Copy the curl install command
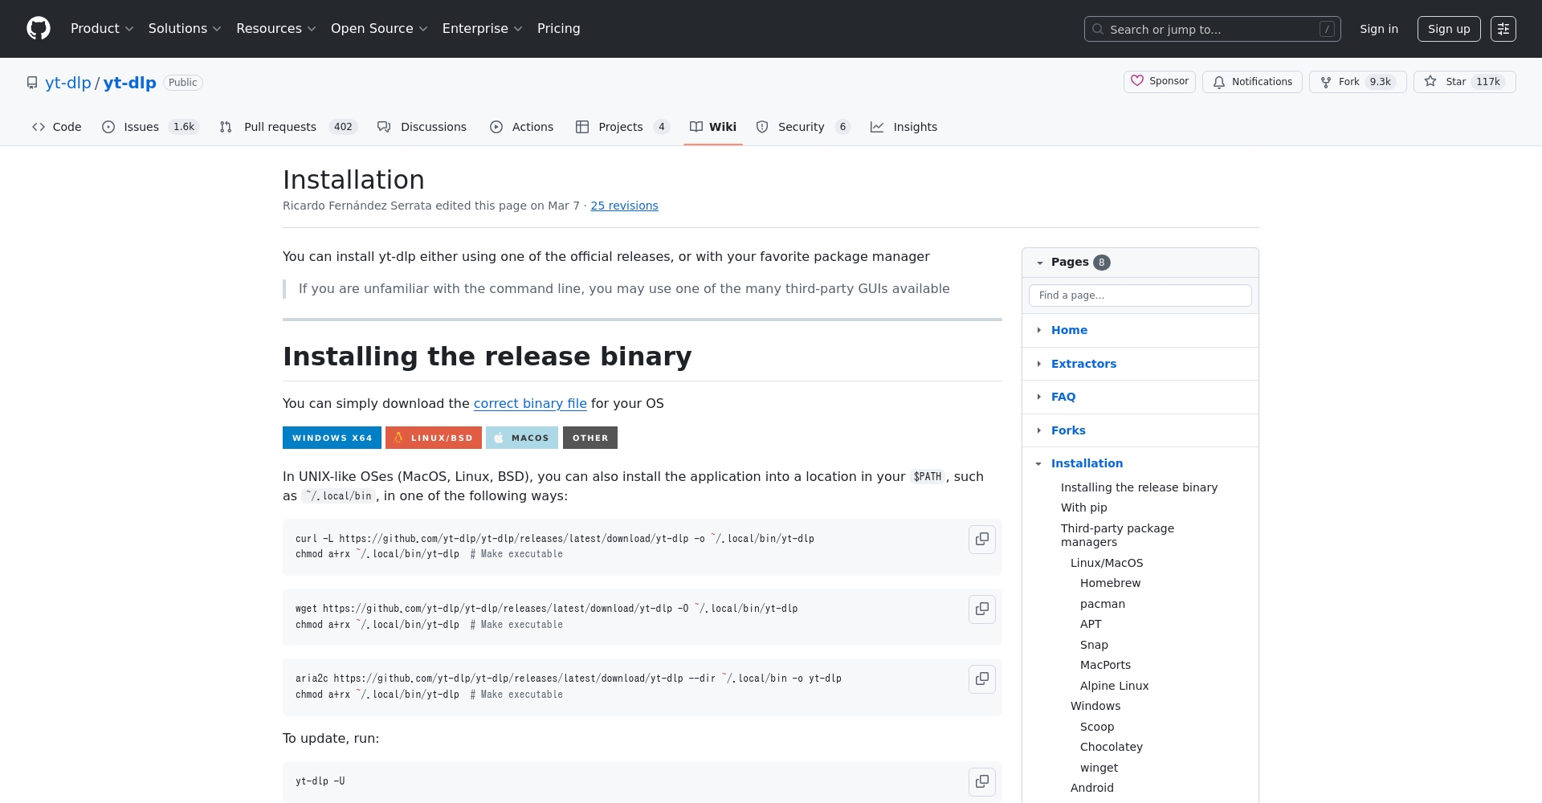The width and height of the screenshot is (1542, 803). (x=981, y=540)
